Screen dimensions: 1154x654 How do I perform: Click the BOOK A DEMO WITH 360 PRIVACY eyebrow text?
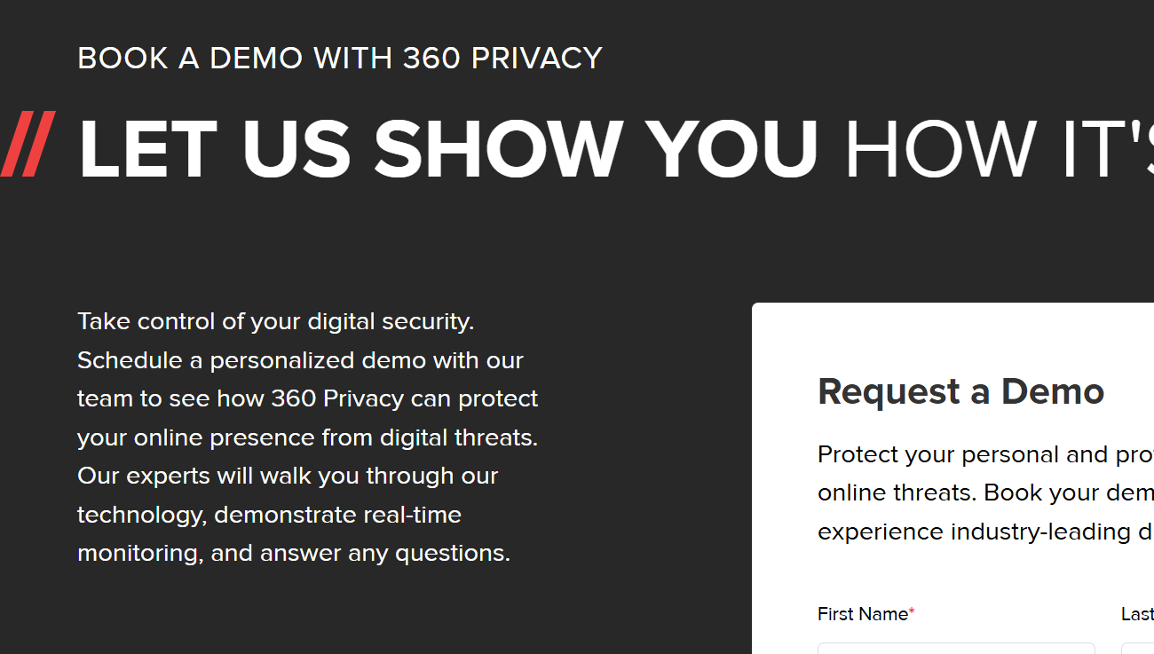pos(339,58)
